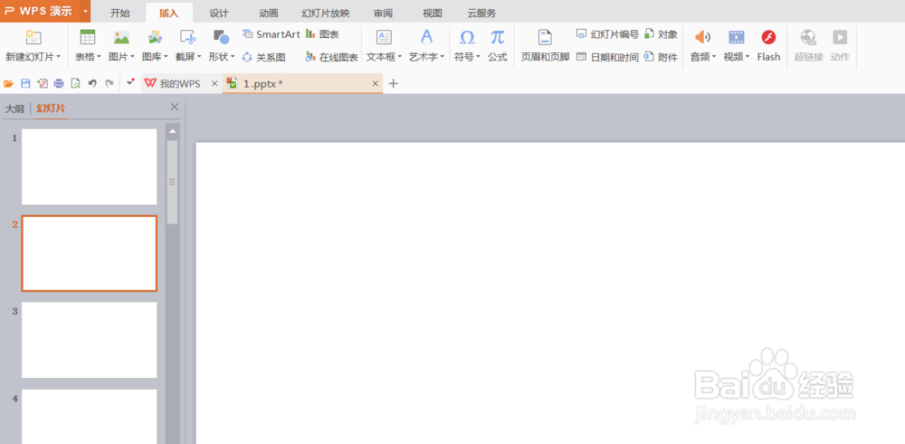905x444 pixels.
Task: Expand the 表格 dropdown arrow
Action: pyautogui.click(x=99, y=57)
